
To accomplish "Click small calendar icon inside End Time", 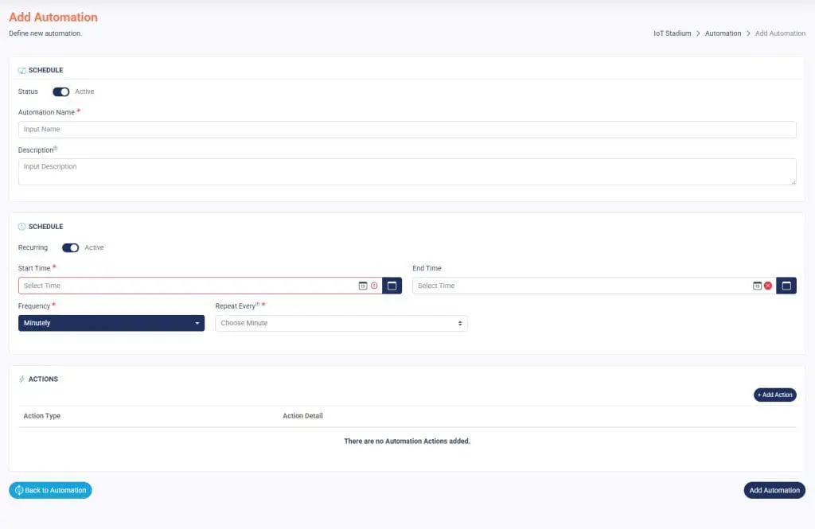I will click(x=757, y=286).
